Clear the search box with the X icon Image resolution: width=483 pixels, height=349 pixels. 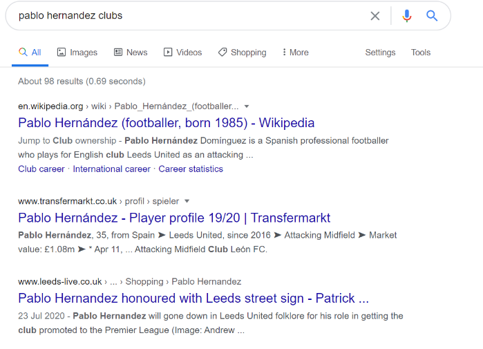(x=375, y=16)
